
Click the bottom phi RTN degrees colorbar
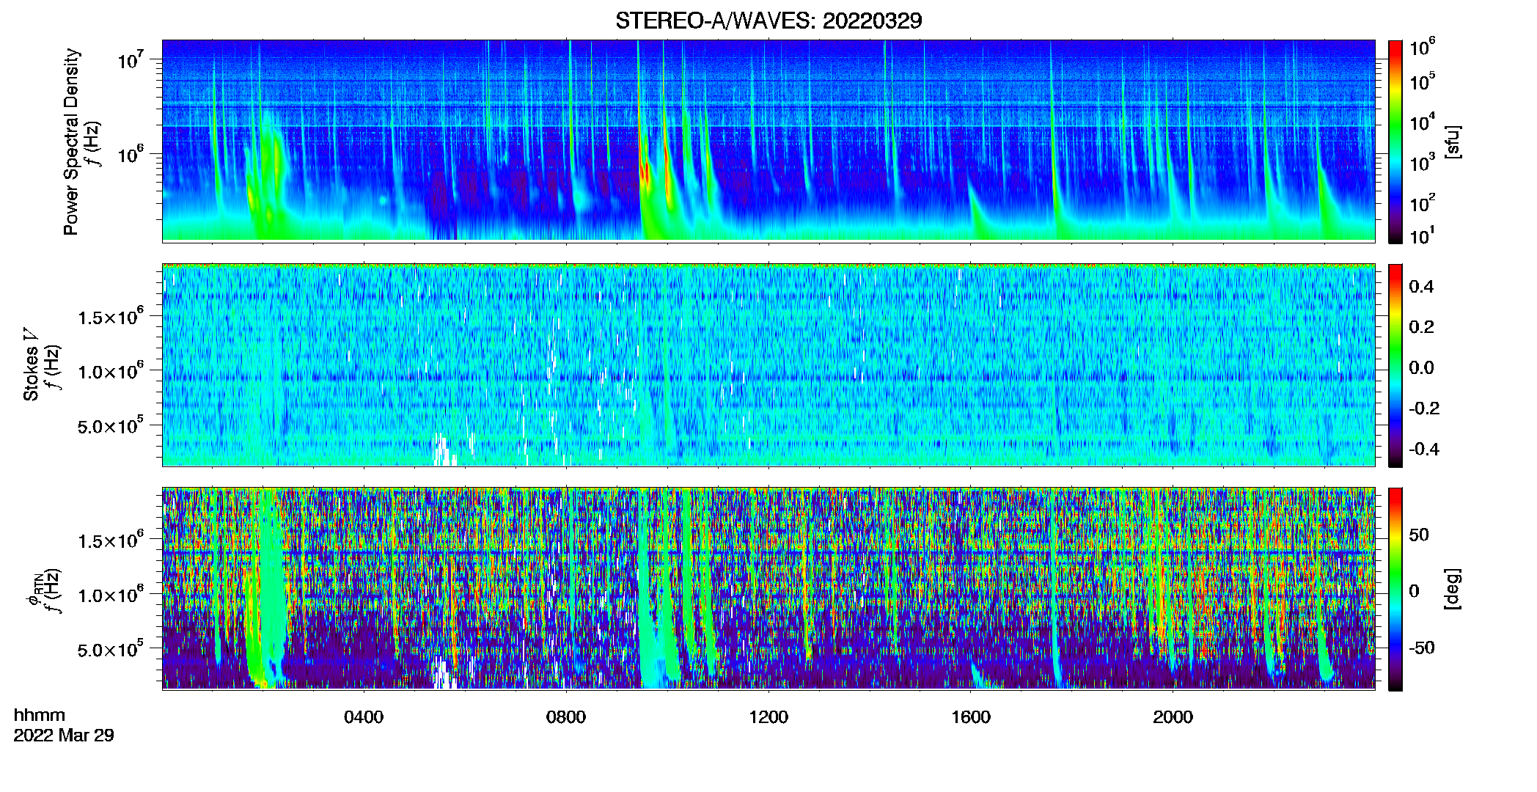click(x=1395, y=589)
